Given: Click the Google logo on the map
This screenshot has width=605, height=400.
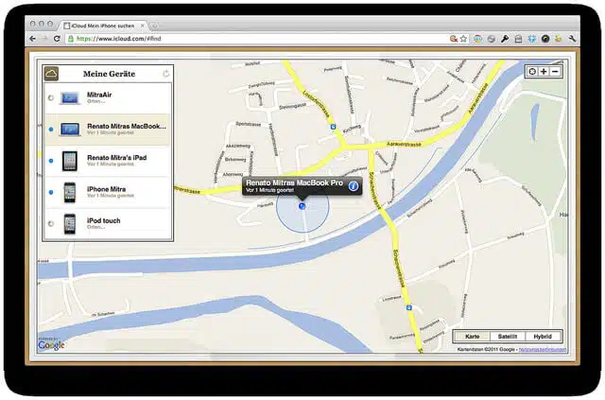Looking at the screenshot, I should pos(51,344).
